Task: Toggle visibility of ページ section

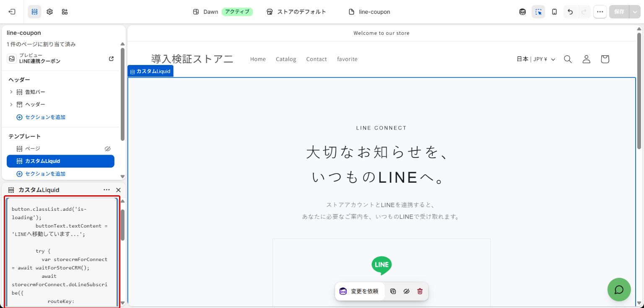Action: point(107,149)
